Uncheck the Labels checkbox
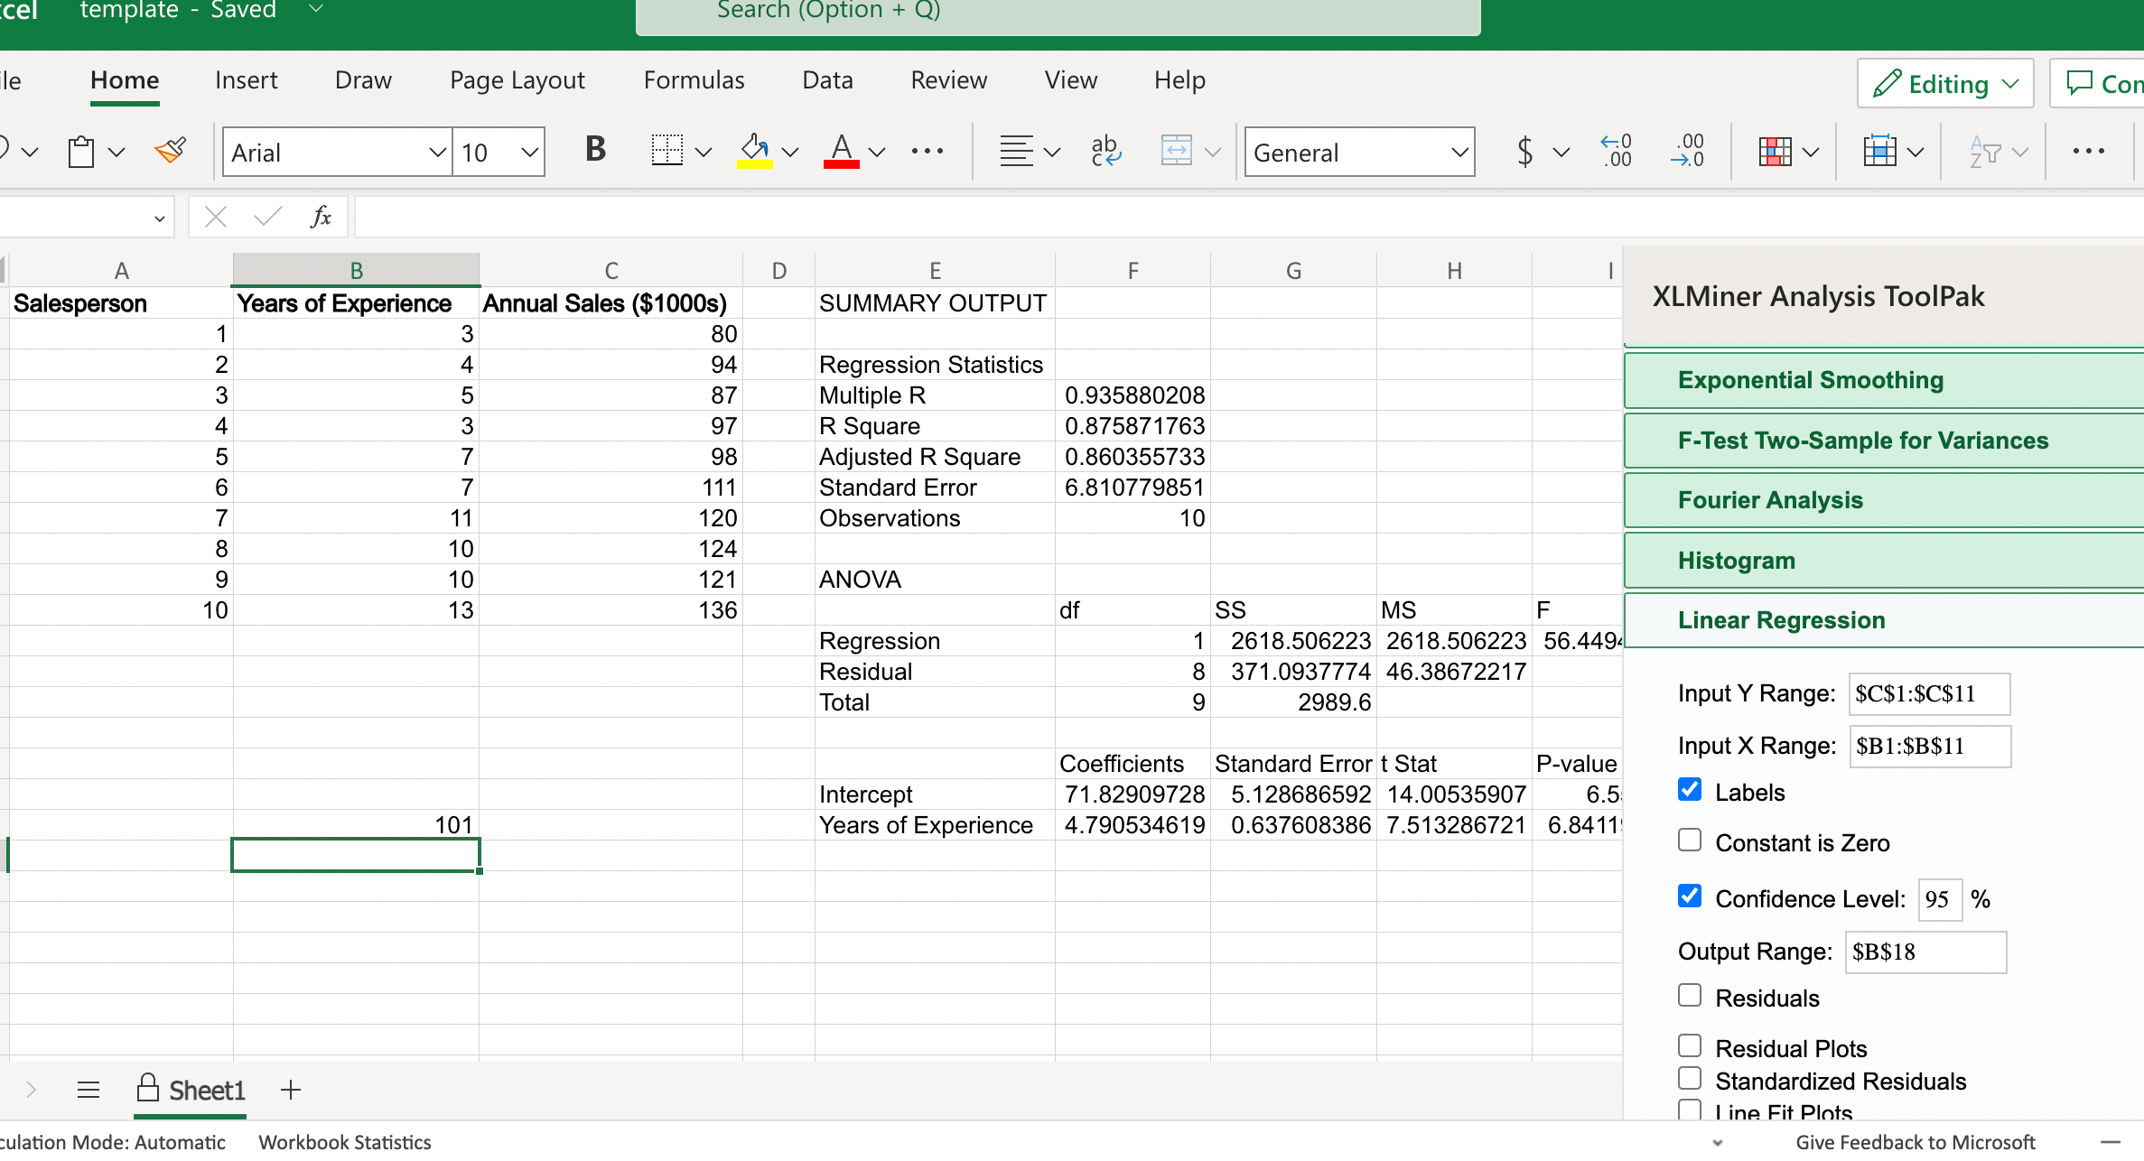Viewport: 2144px width, 1161px height. tap(1690, 790)
